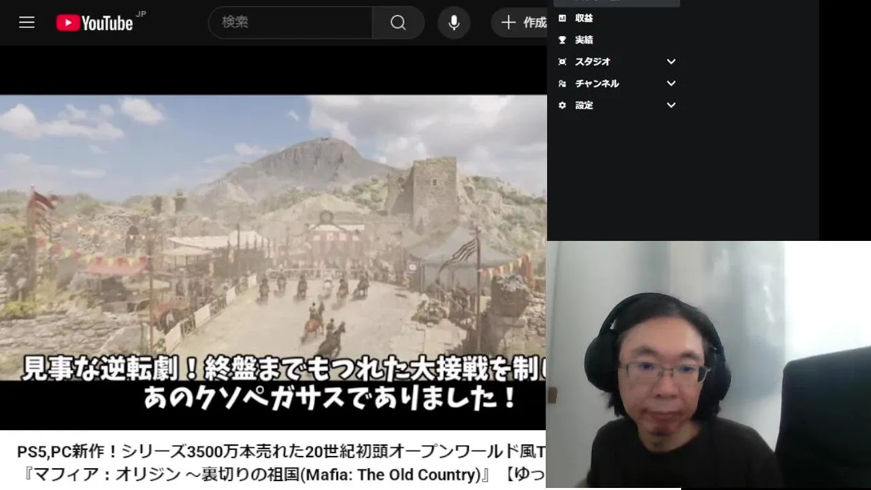Click the 実績 trophy icon
The image size is (871, 490).
click(x=562, y=40)
